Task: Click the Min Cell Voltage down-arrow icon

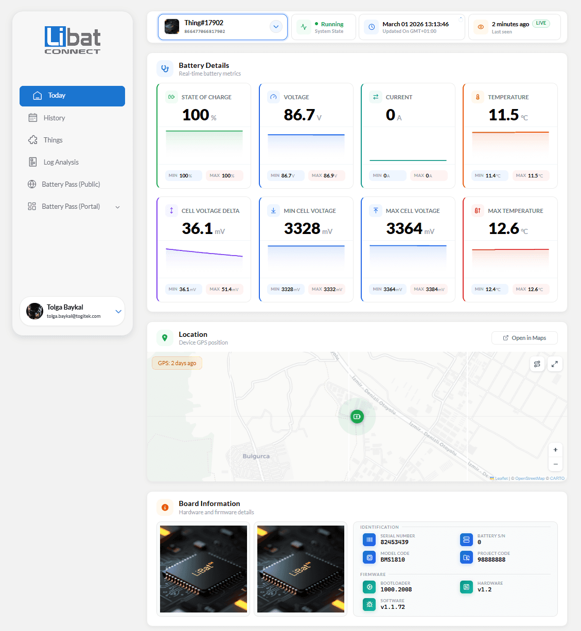Action: point(273,210)
